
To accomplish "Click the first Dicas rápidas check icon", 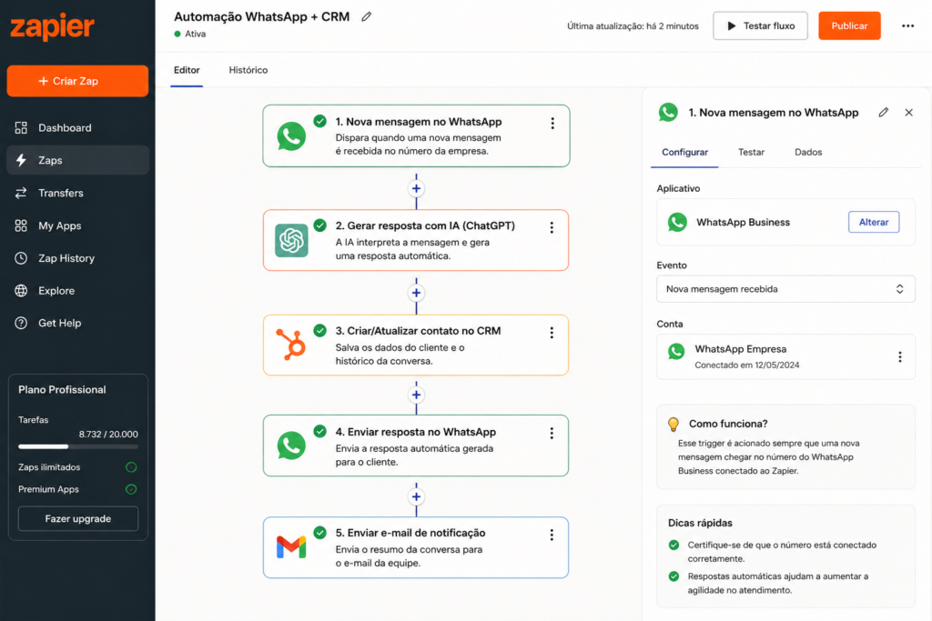I will (674, 545).
